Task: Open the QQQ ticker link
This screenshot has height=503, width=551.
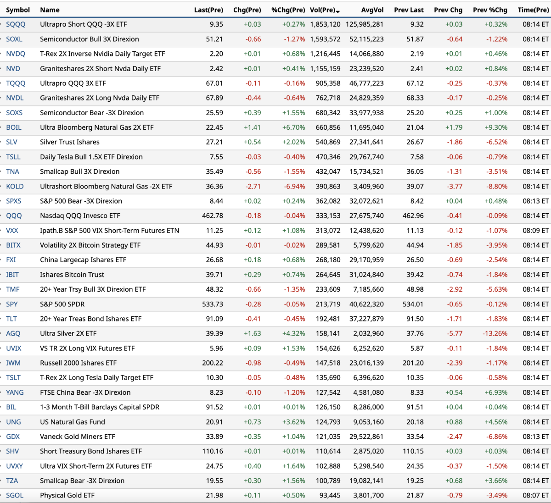Action: coord(14,216)
